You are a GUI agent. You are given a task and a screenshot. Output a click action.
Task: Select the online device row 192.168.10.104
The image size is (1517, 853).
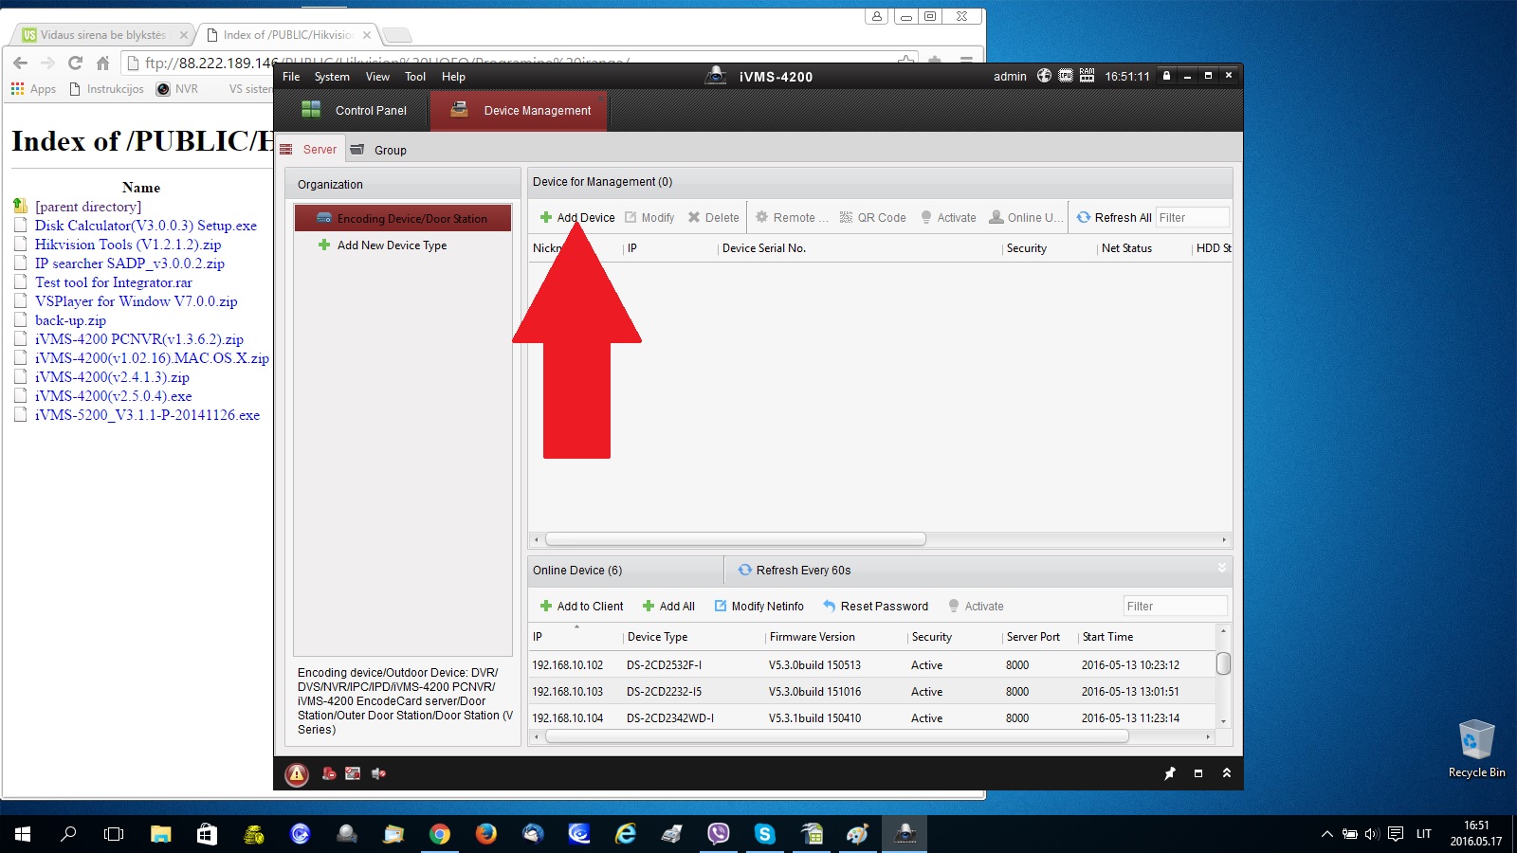pos(871,718)
